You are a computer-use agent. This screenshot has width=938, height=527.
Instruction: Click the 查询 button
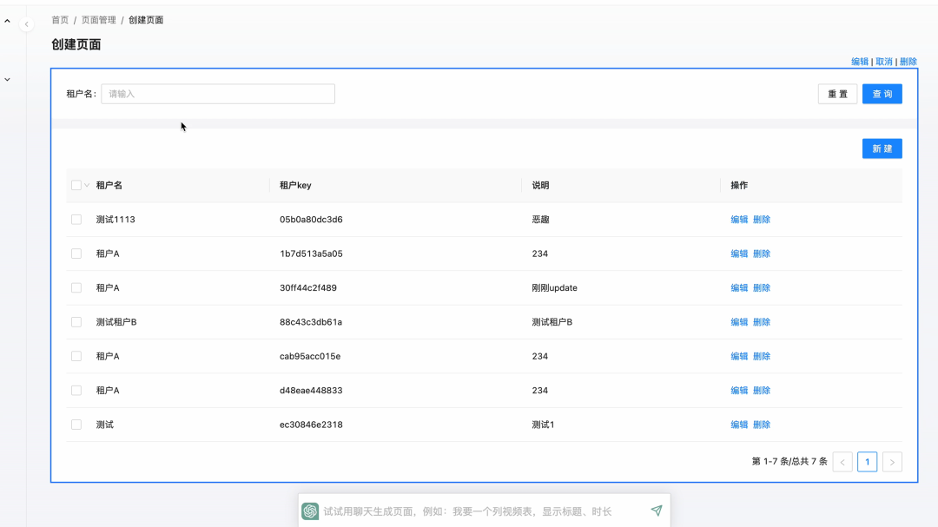[x=882, y=94]
